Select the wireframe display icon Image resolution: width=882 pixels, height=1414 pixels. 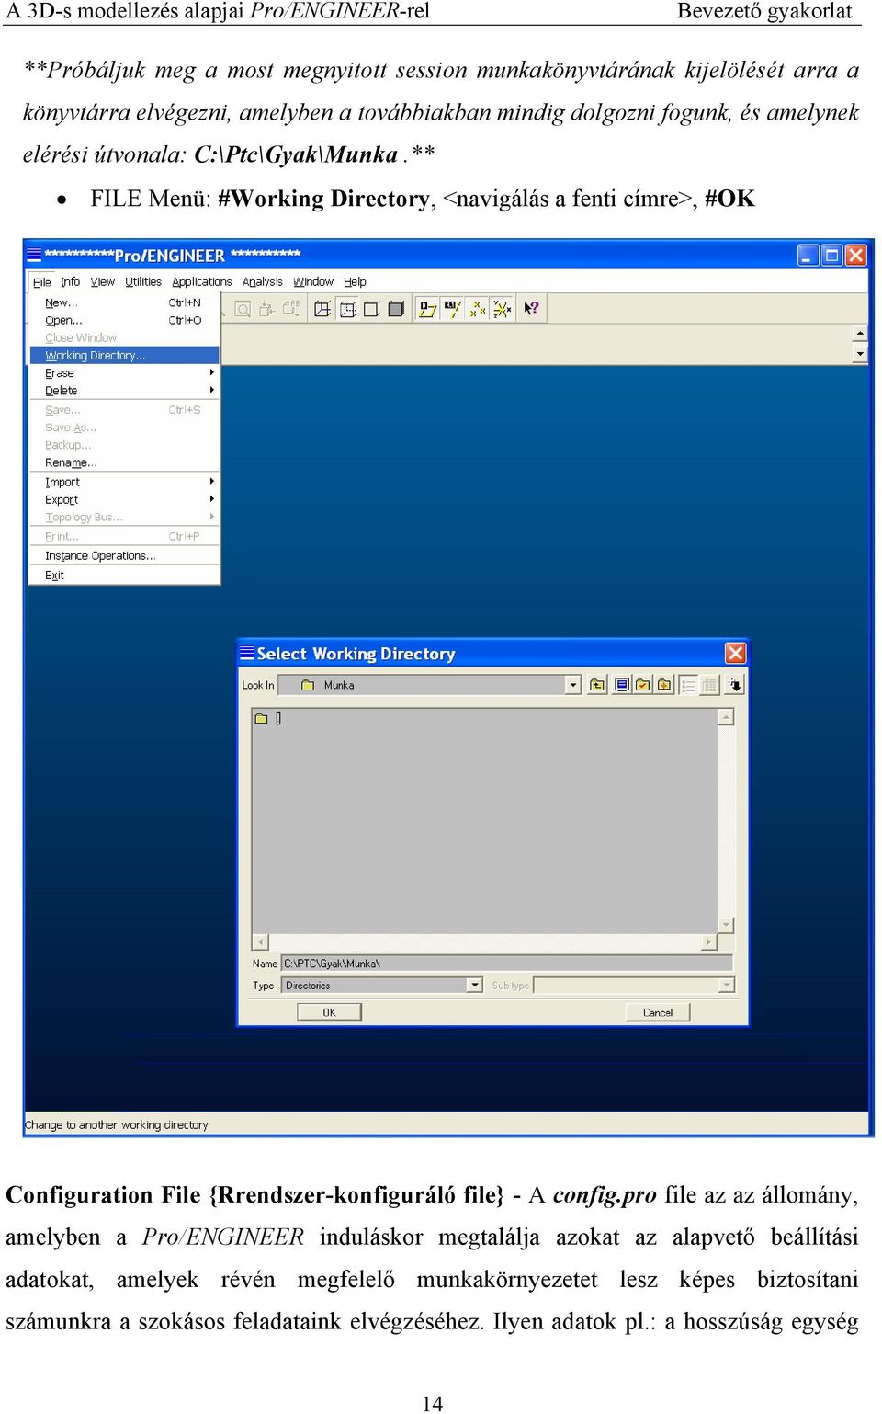322,309
